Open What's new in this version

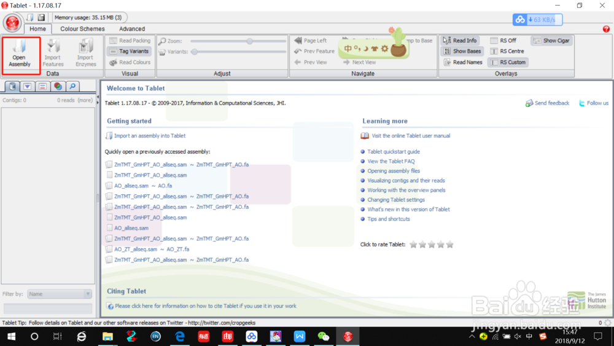coord(408,209)
